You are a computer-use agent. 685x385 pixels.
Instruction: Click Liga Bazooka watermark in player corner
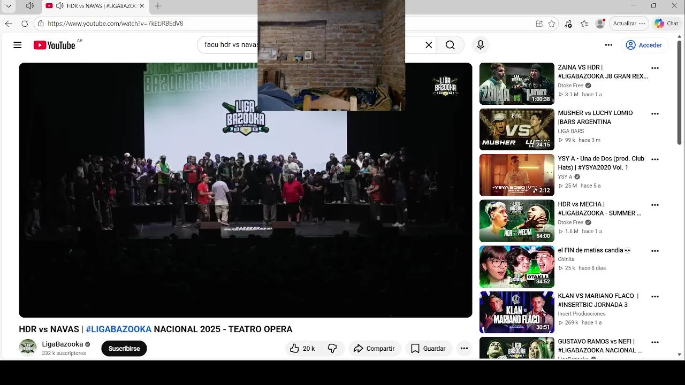445,86
